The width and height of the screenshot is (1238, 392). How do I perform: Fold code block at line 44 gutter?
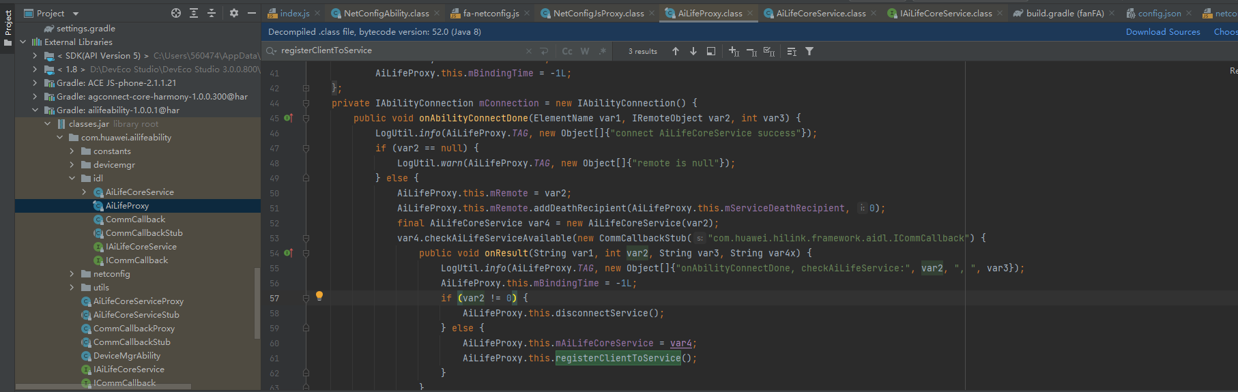tap(306, 104)
